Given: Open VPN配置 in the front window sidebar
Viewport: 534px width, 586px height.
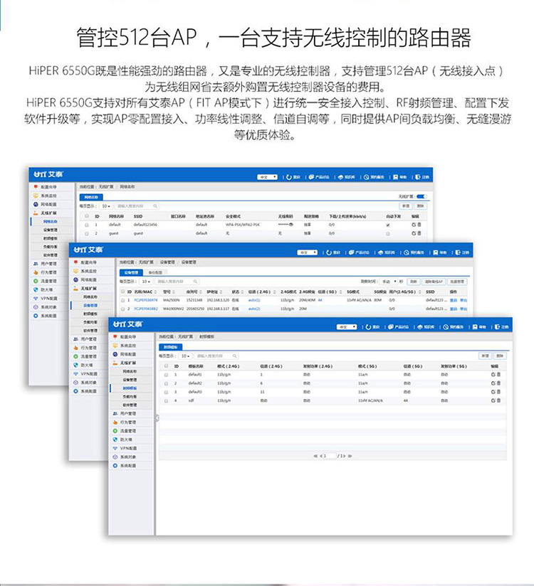Looking at the screenshot, I should coord(127,449).
